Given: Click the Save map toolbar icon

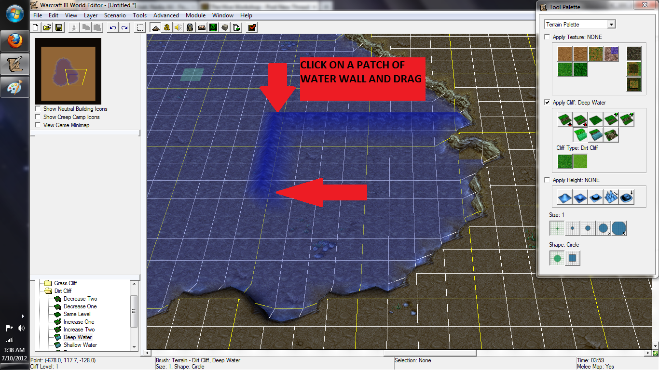Looking at the screenshot, I should coord(59,27).
